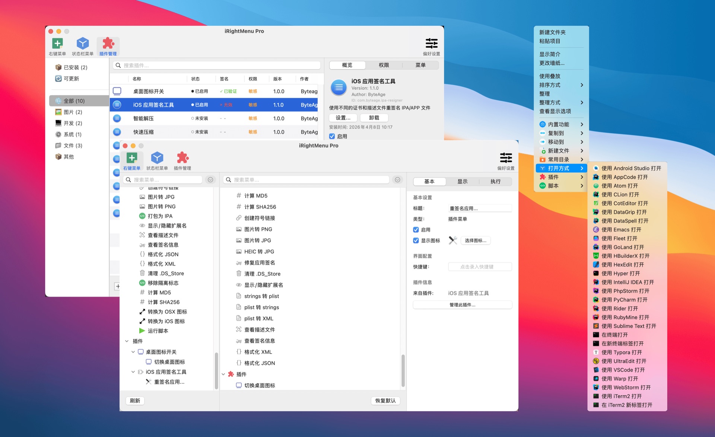Open 右键菜单 toolbar icon in back window
The width and height of the screenshot is (715, 437).
pyautogui.click(x=57, y=44)
